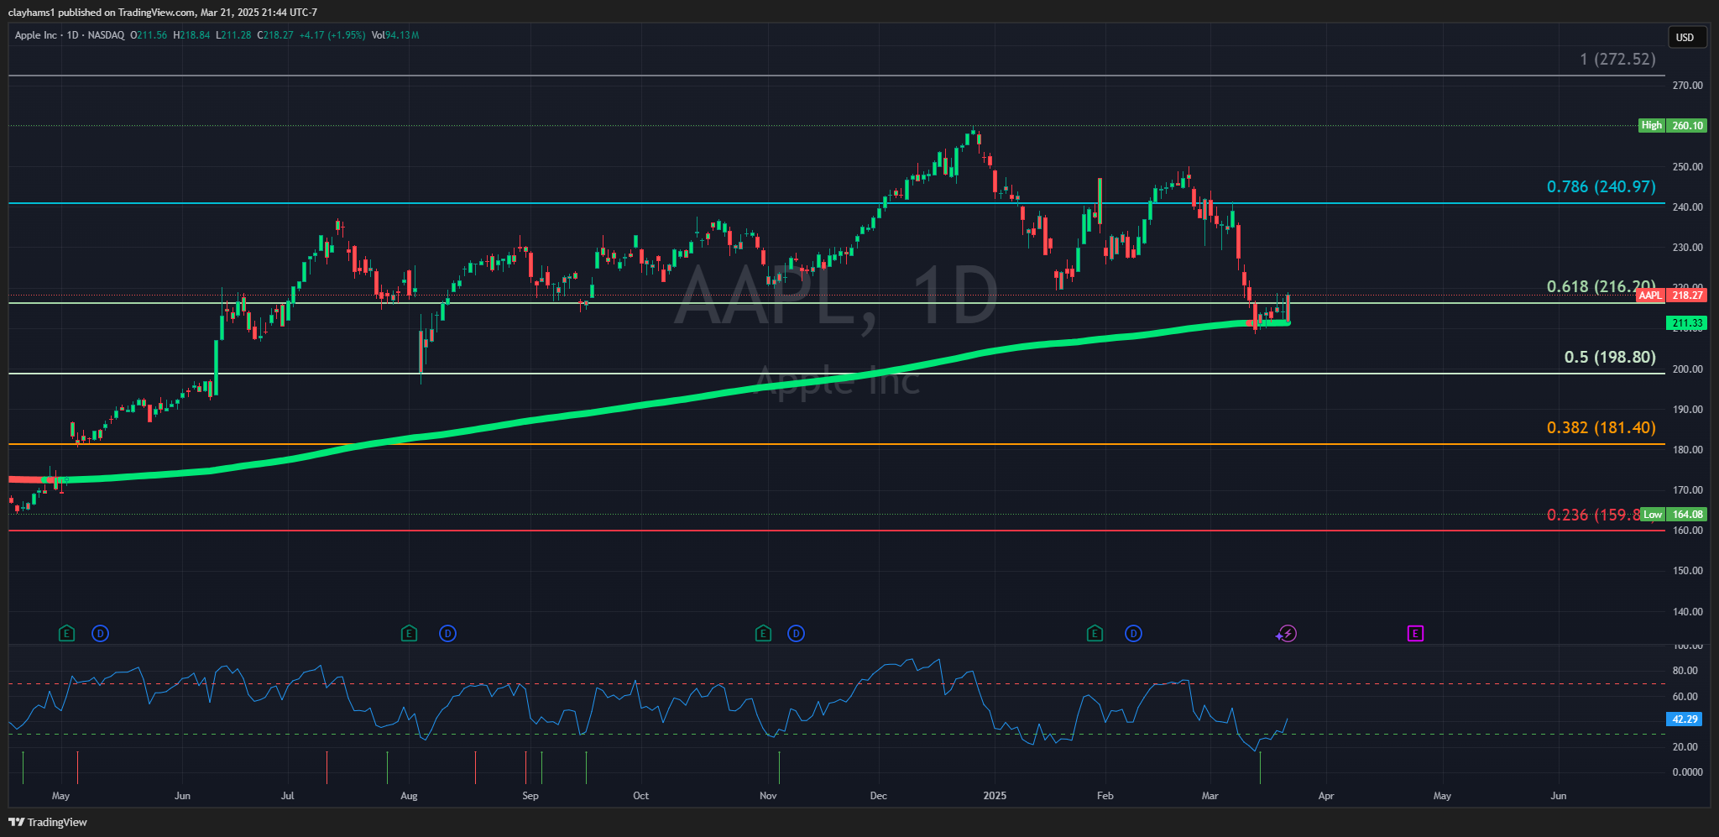Click the 150.00 price axis tick
This screenshot has height=837, width=1719.
point(1687,571)
